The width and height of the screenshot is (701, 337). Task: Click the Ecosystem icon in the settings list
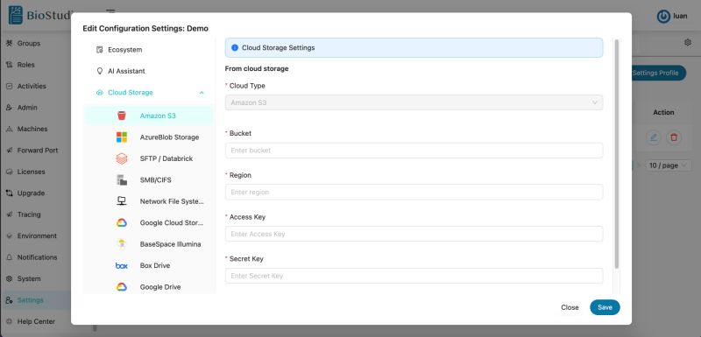[x=100, y=50]
